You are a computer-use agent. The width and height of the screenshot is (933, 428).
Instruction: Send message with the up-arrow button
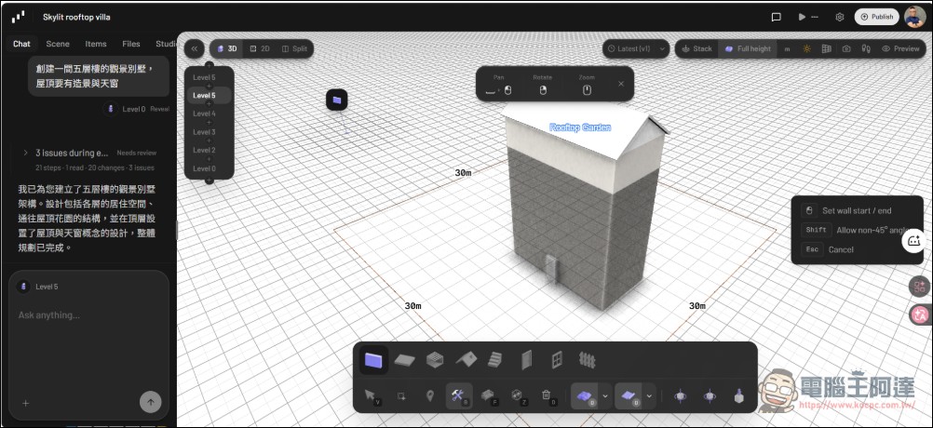pyautogui.click(x=151, y=402)
